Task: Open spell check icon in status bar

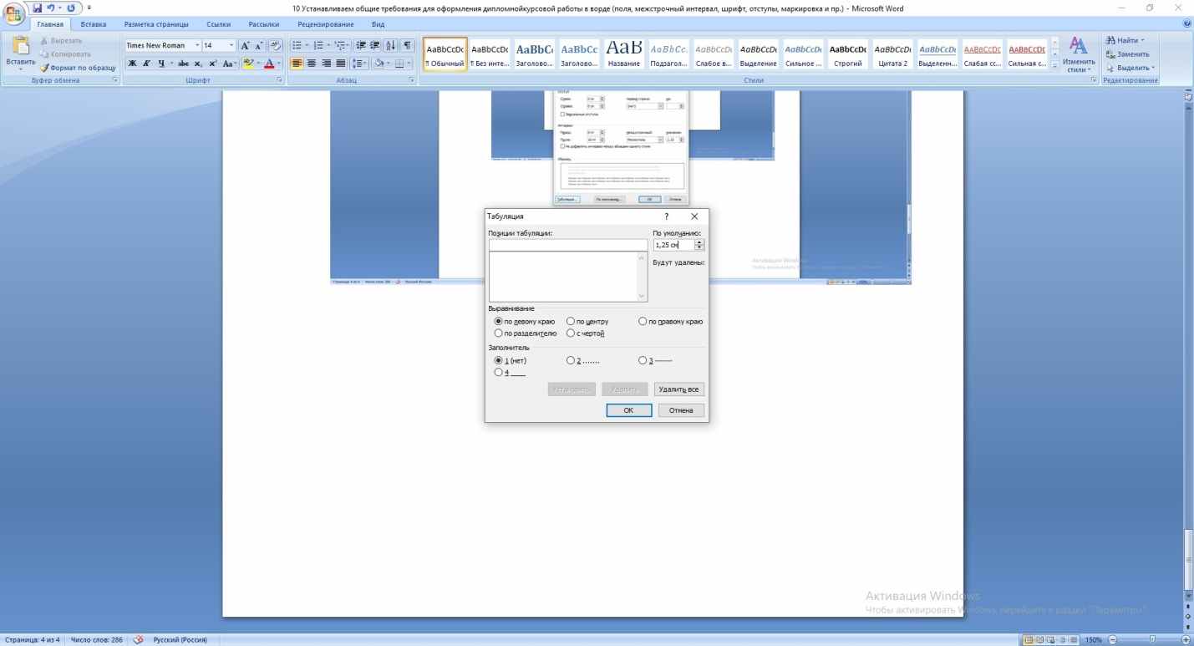Action: [x=139, y=640]
